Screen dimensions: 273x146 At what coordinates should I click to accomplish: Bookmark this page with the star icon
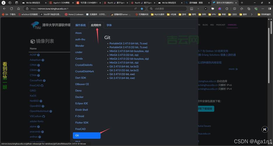(142, 9)
